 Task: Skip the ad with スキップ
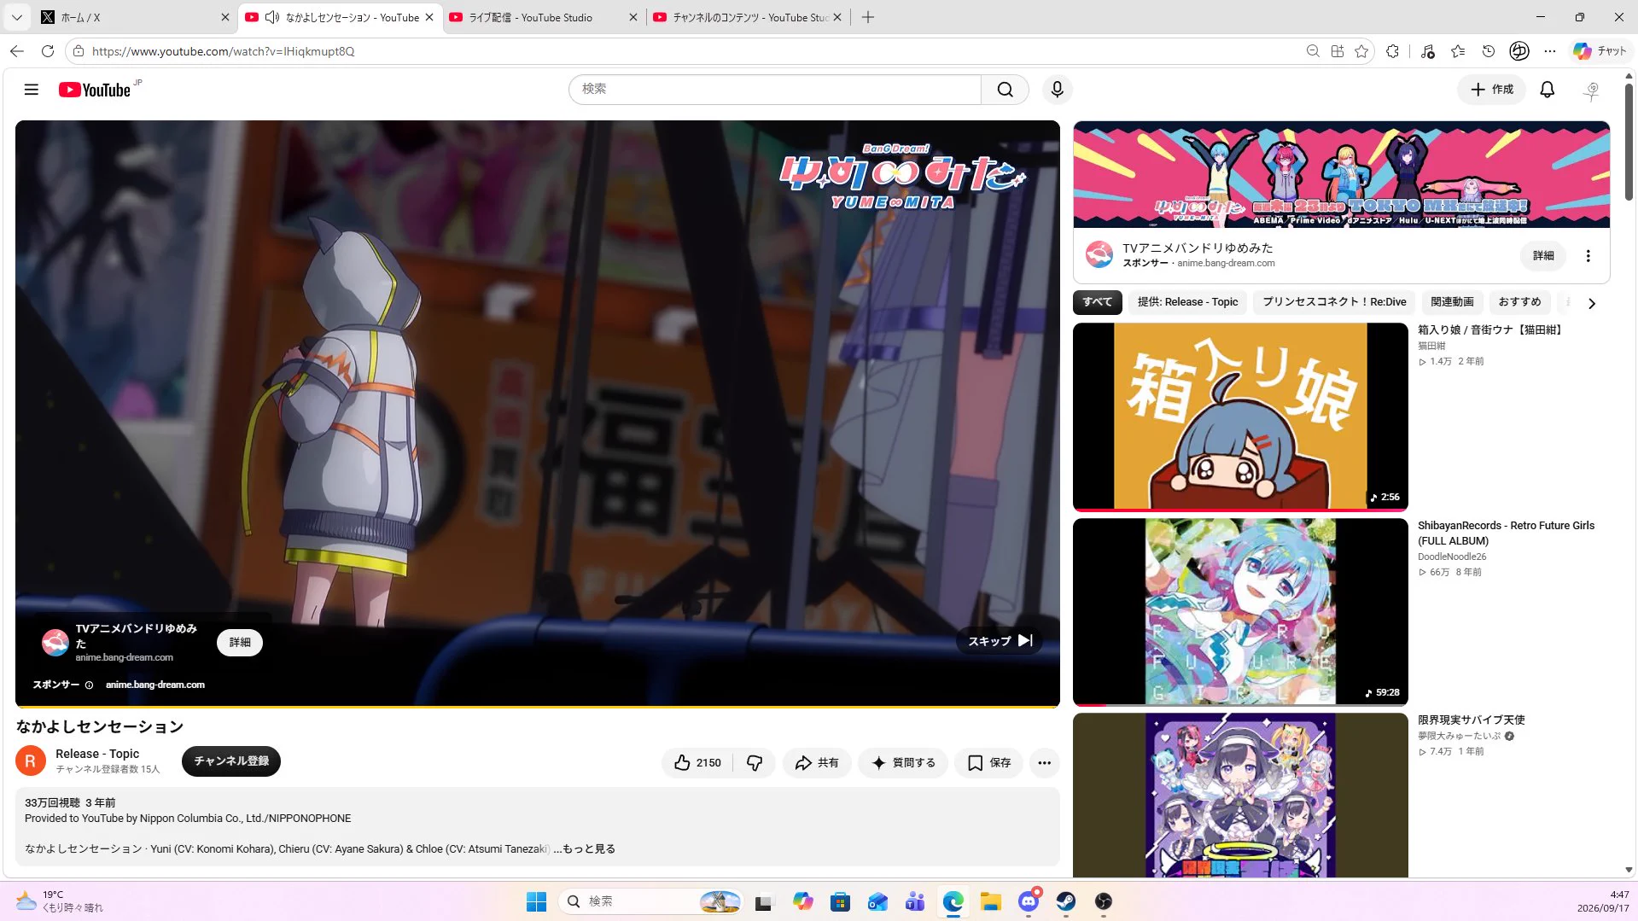1000,641
